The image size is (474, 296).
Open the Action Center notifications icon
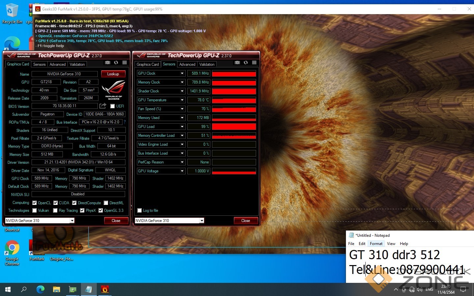click(x=463, y=289)
